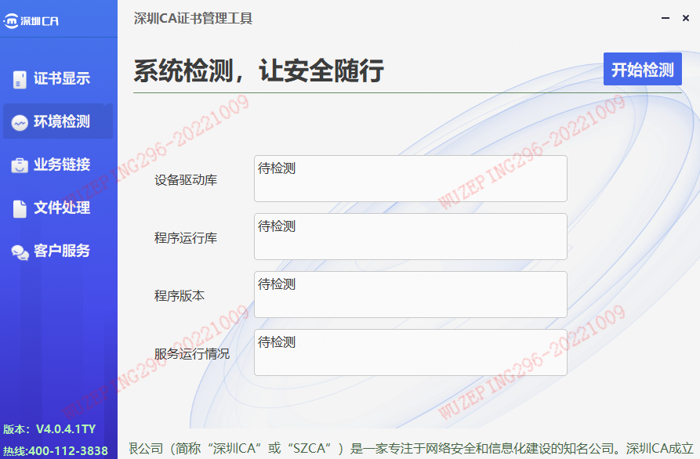The width and height of the screenshot is (700, 459).
Task: Select the briefcase icon beside 业务链接
Action: 20,165
